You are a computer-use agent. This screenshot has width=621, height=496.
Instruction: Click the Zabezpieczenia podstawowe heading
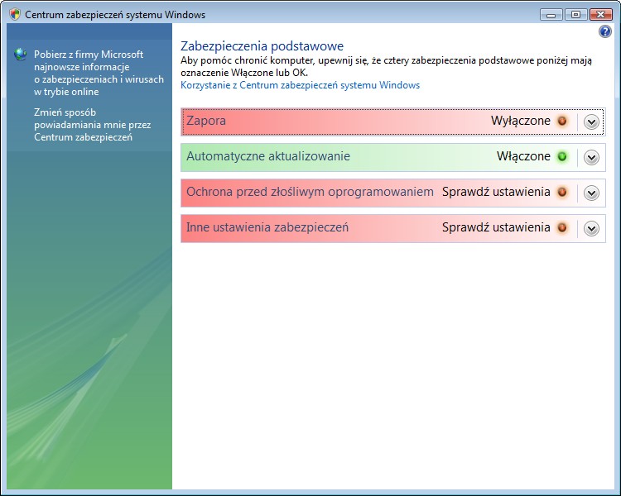pos(262,46)
